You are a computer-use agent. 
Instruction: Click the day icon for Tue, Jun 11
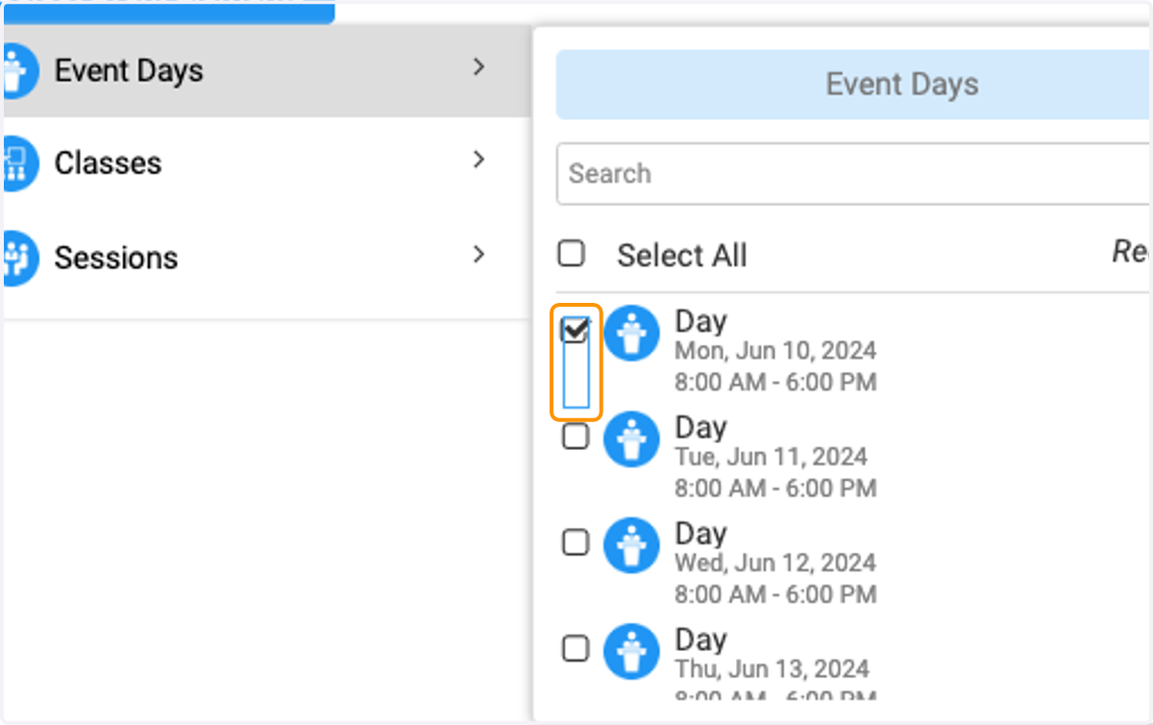[631, 439]
